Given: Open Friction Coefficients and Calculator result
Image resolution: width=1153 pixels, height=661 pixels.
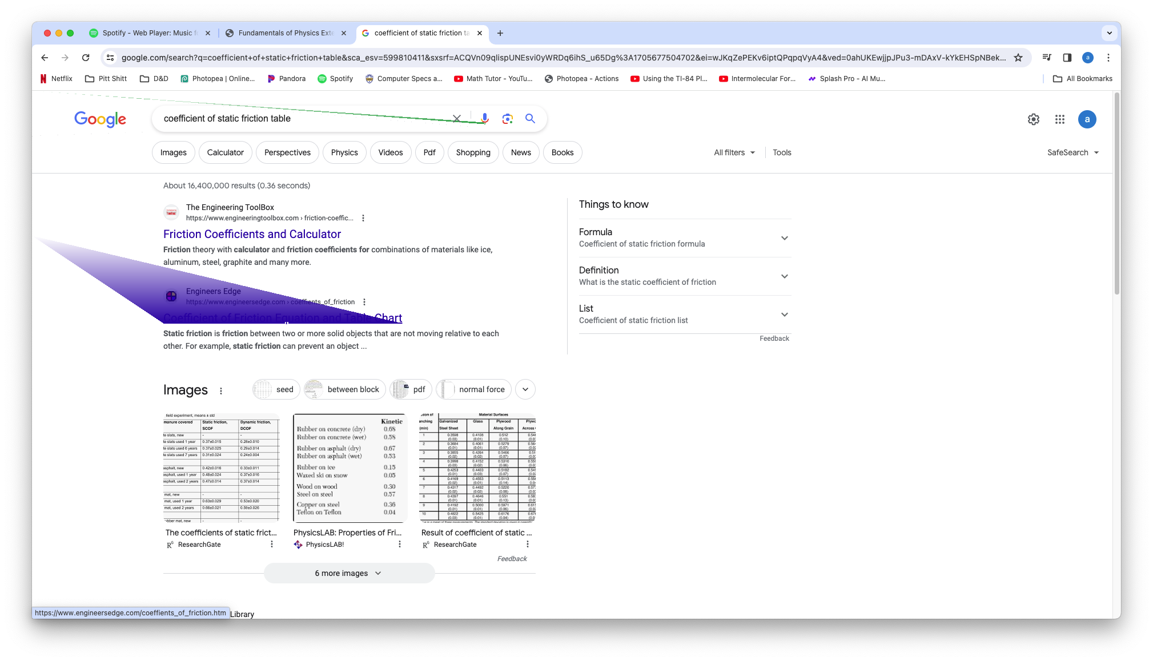Looking at the screenshot, I should (252, 234).
